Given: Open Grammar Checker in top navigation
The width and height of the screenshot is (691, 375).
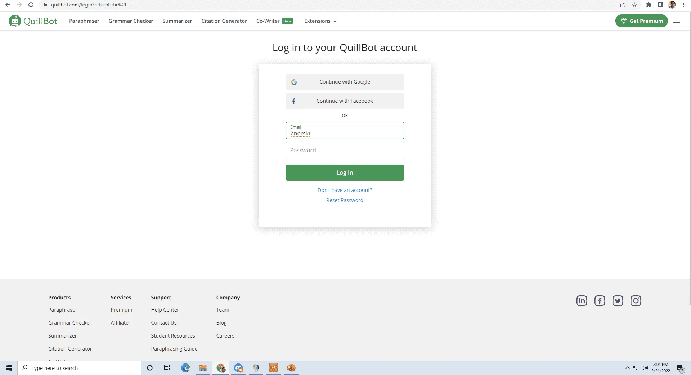Looking at the screenshot, I should coord(131,21).
